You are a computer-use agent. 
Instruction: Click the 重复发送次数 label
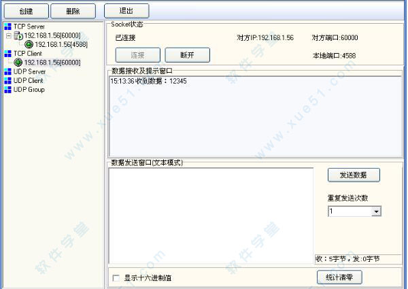tap(347, 198)
